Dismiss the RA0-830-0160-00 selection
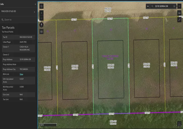183x129 pixels. click(x=34, y=12)
